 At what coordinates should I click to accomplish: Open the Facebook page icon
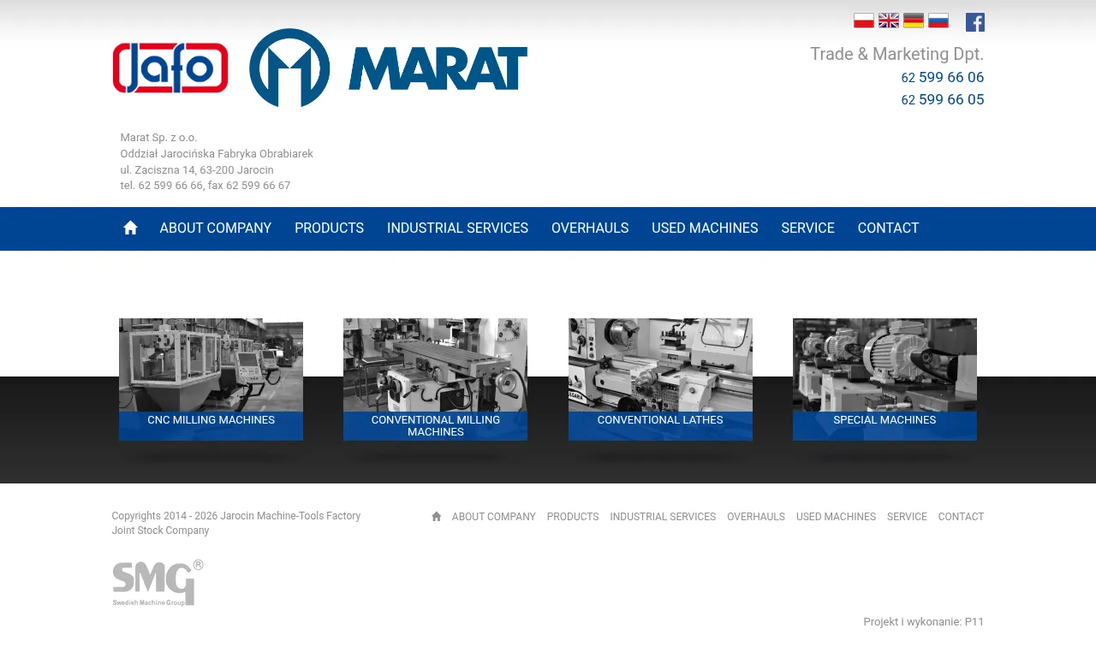point(975,22)
